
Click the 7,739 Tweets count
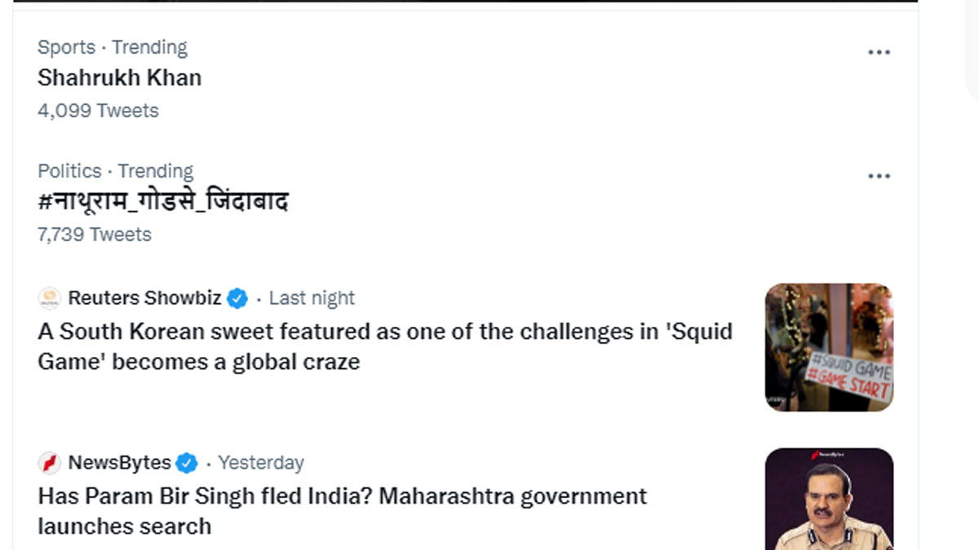pyautogui.click(x=95, y=235)
